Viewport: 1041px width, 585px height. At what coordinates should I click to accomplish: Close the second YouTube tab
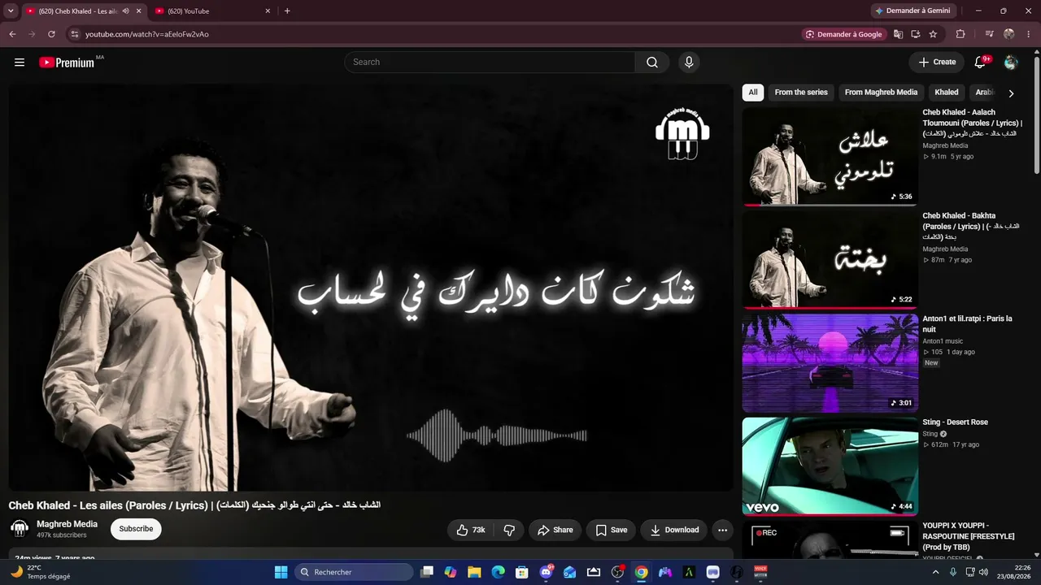[268, 11]
